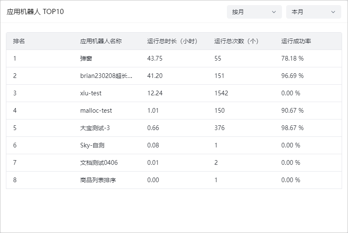
Task: Select the 大宝测试-3 robot entry
Action: point(95,128)
